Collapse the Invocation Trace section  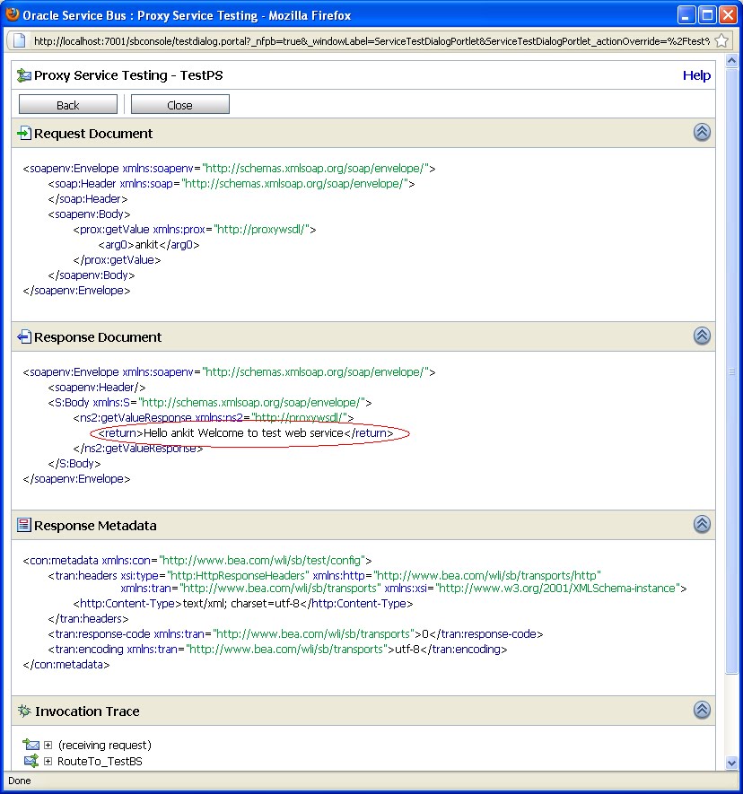(702, 710)
